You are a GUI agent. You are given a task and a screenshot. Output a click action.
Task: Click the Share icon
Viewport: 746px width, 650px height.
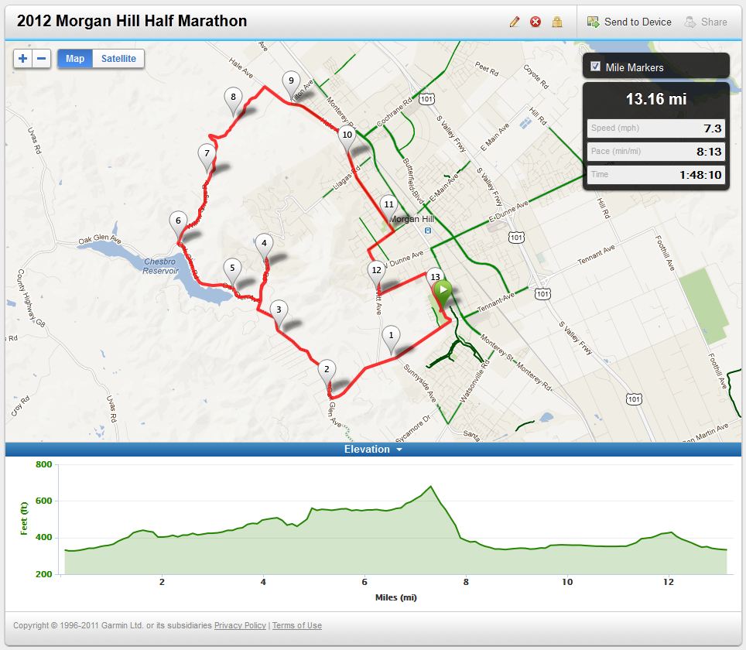[690, 22]
